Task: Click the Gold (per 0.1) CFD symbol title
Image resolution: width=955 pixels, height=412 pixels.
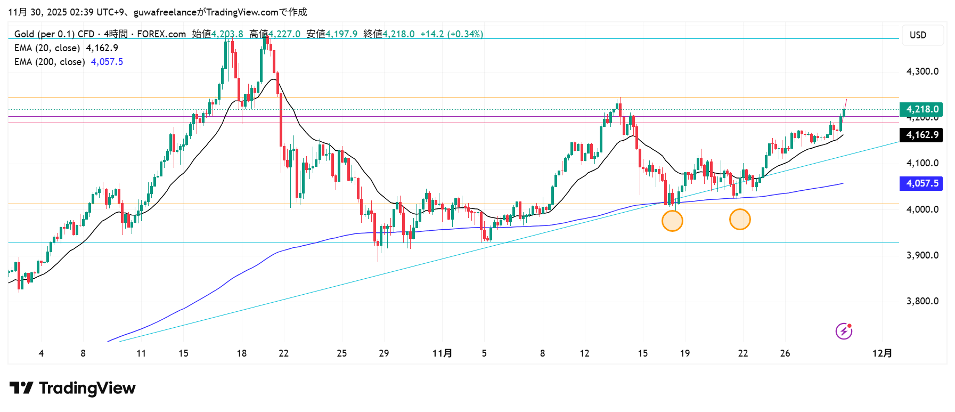Action: [x=54, y=34]
